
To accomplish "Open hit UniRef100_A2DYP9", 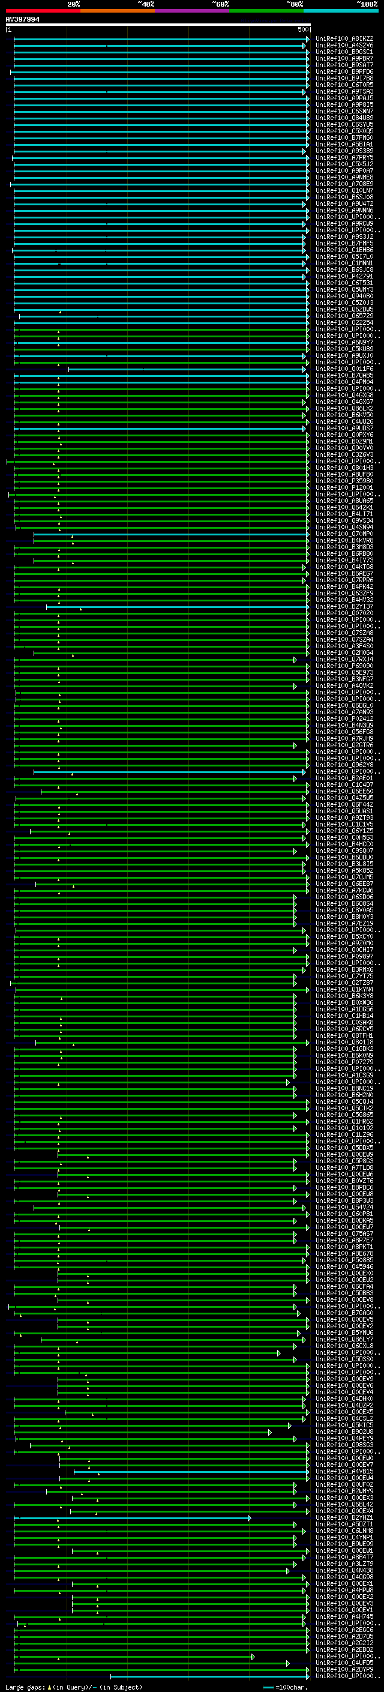I will 344,1670.
